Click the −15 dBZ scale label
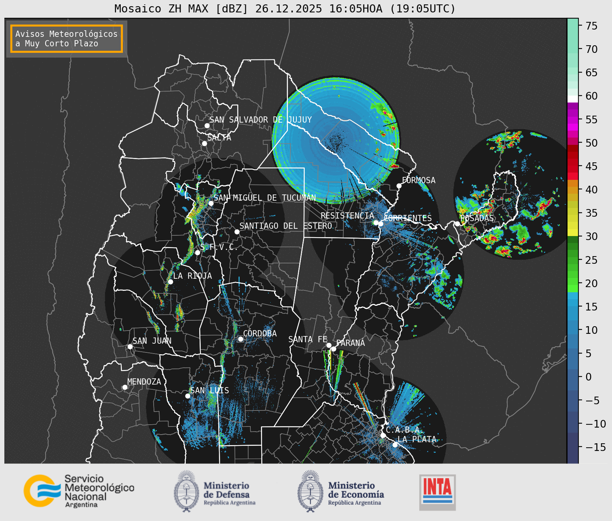Screen dimensions: 612x521 (596, 447)
